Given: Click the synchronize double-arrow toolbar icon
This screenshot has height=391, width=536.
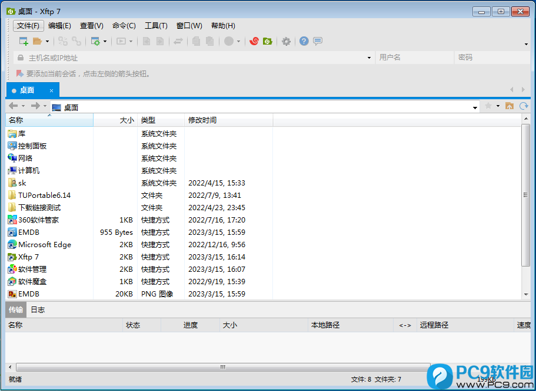Looking at the screenshot, I should tap(178, 41).
